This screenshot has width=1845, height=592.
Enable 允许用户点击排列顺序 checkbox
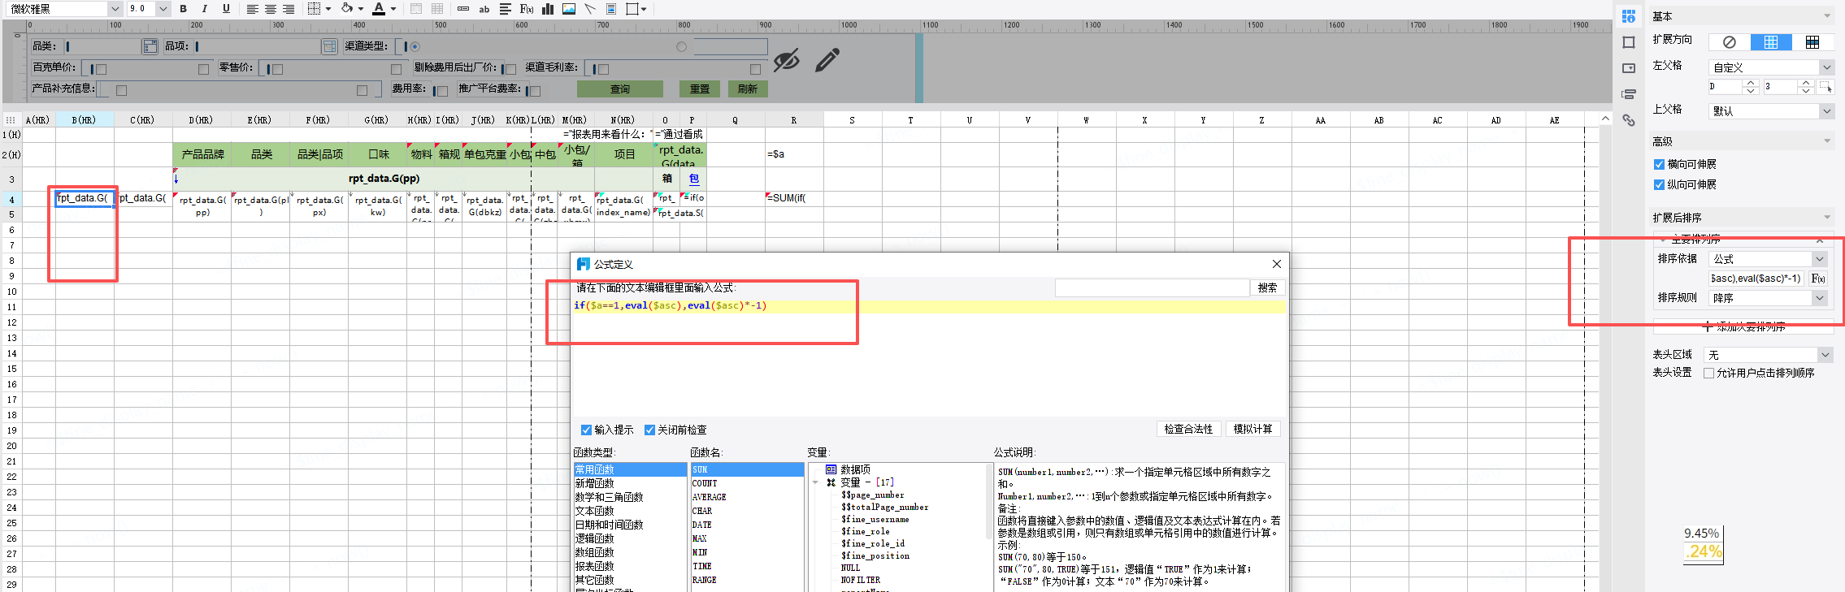click(1708, 374)
